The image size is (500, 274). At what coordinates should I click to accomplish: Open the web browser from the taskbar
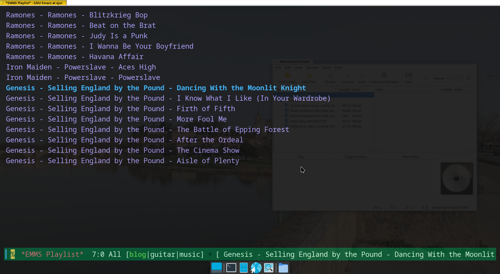coord(256,267)
